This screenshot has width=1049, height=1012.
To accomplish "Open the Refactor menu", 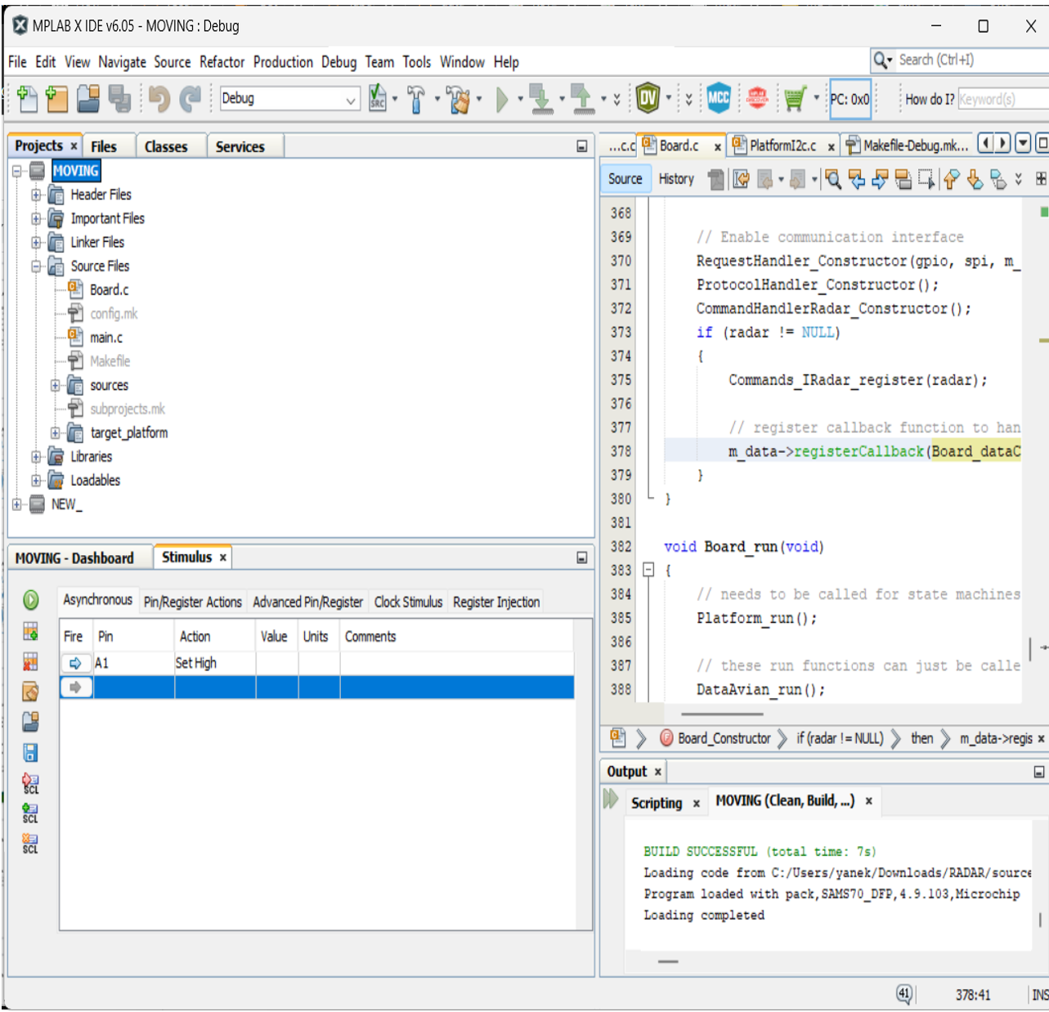I will coord(222,62).
